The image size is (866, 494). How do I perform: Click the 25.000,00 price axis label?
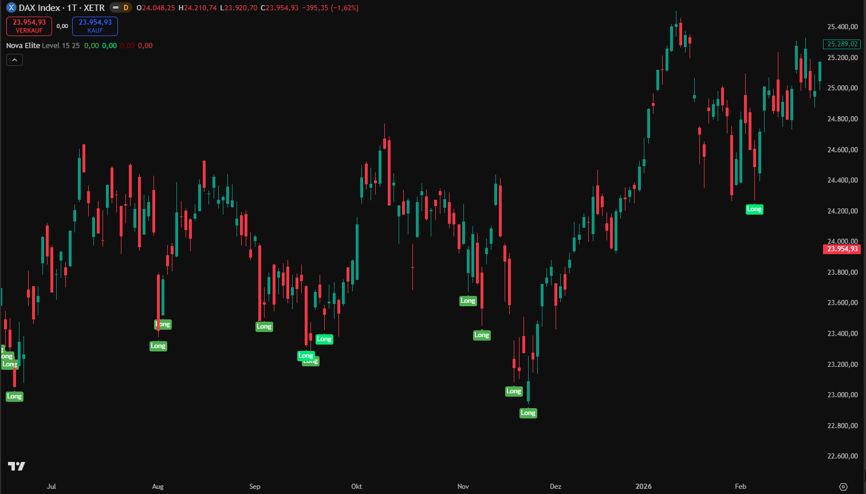tap(843, 88)
